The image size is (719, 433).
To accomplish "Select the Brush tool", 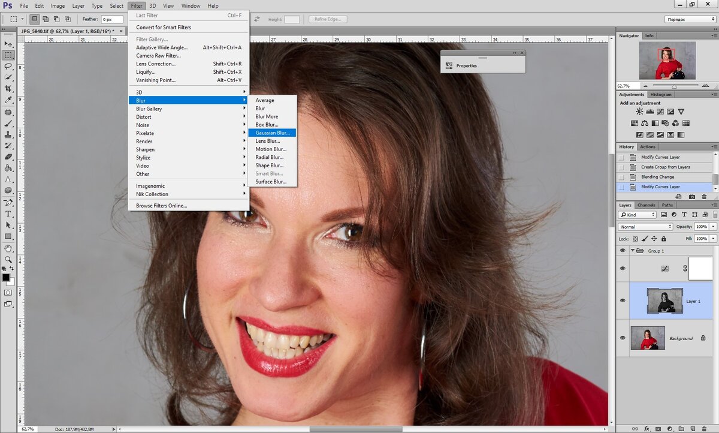I will click(x=8, y=123).
